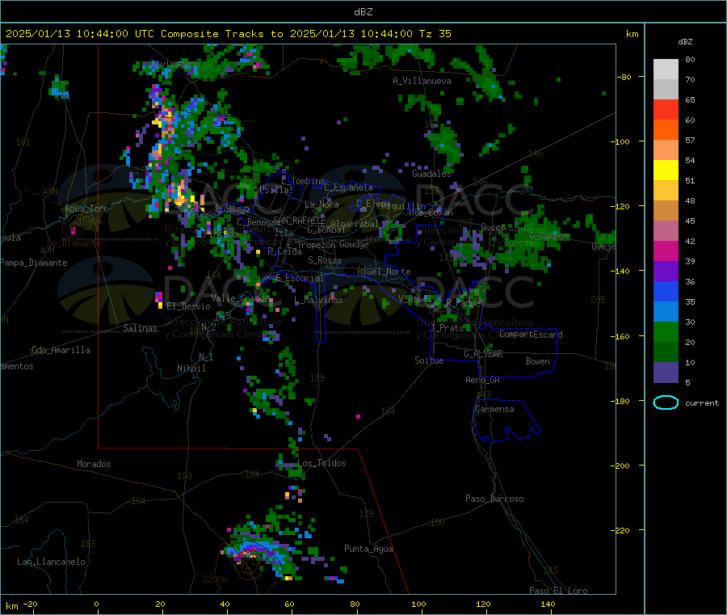The height and width of the screenshot is (615, 727).
Task: Click the '60' horizontal axis tick label
Action: click(289, 604)
